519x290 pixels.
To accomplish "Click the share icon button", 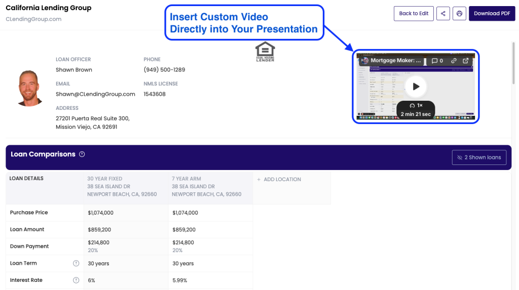I will [x=443, y=14].
